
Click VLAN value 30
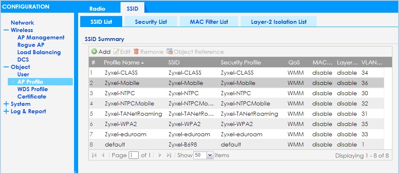click(x=364, y=93)
